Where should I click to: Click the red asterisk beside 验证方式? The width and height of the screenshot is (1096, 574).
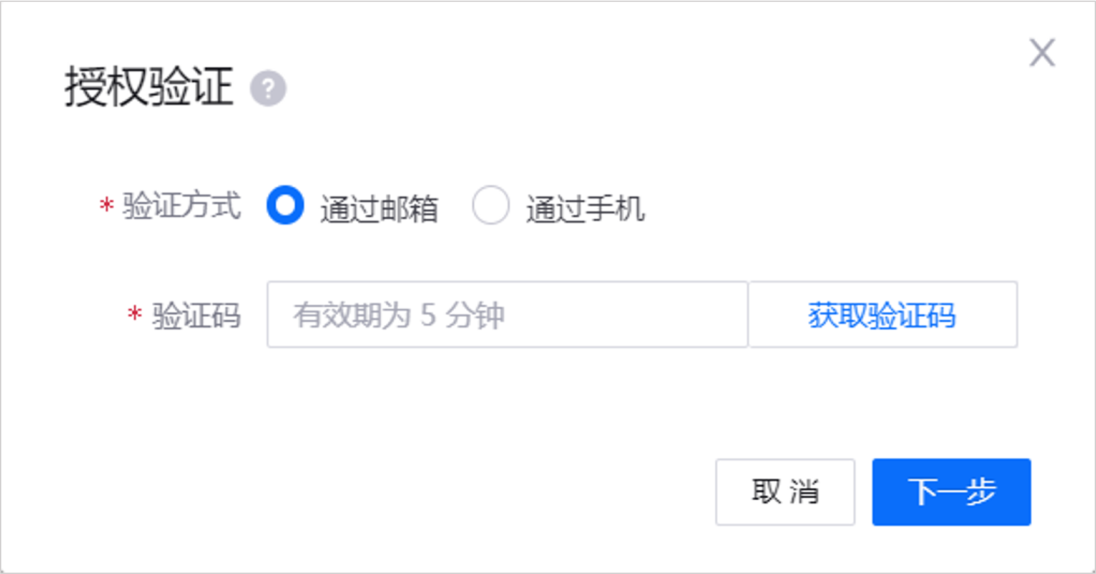point(107,205)
